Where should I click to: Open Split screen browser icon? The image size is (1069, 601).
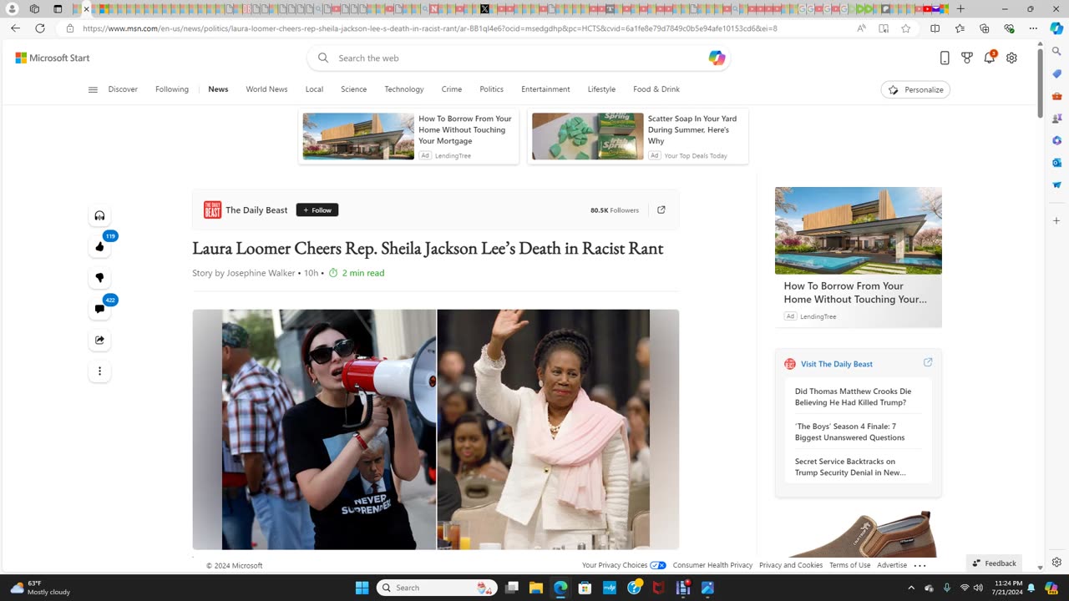[x=935, y=28]
